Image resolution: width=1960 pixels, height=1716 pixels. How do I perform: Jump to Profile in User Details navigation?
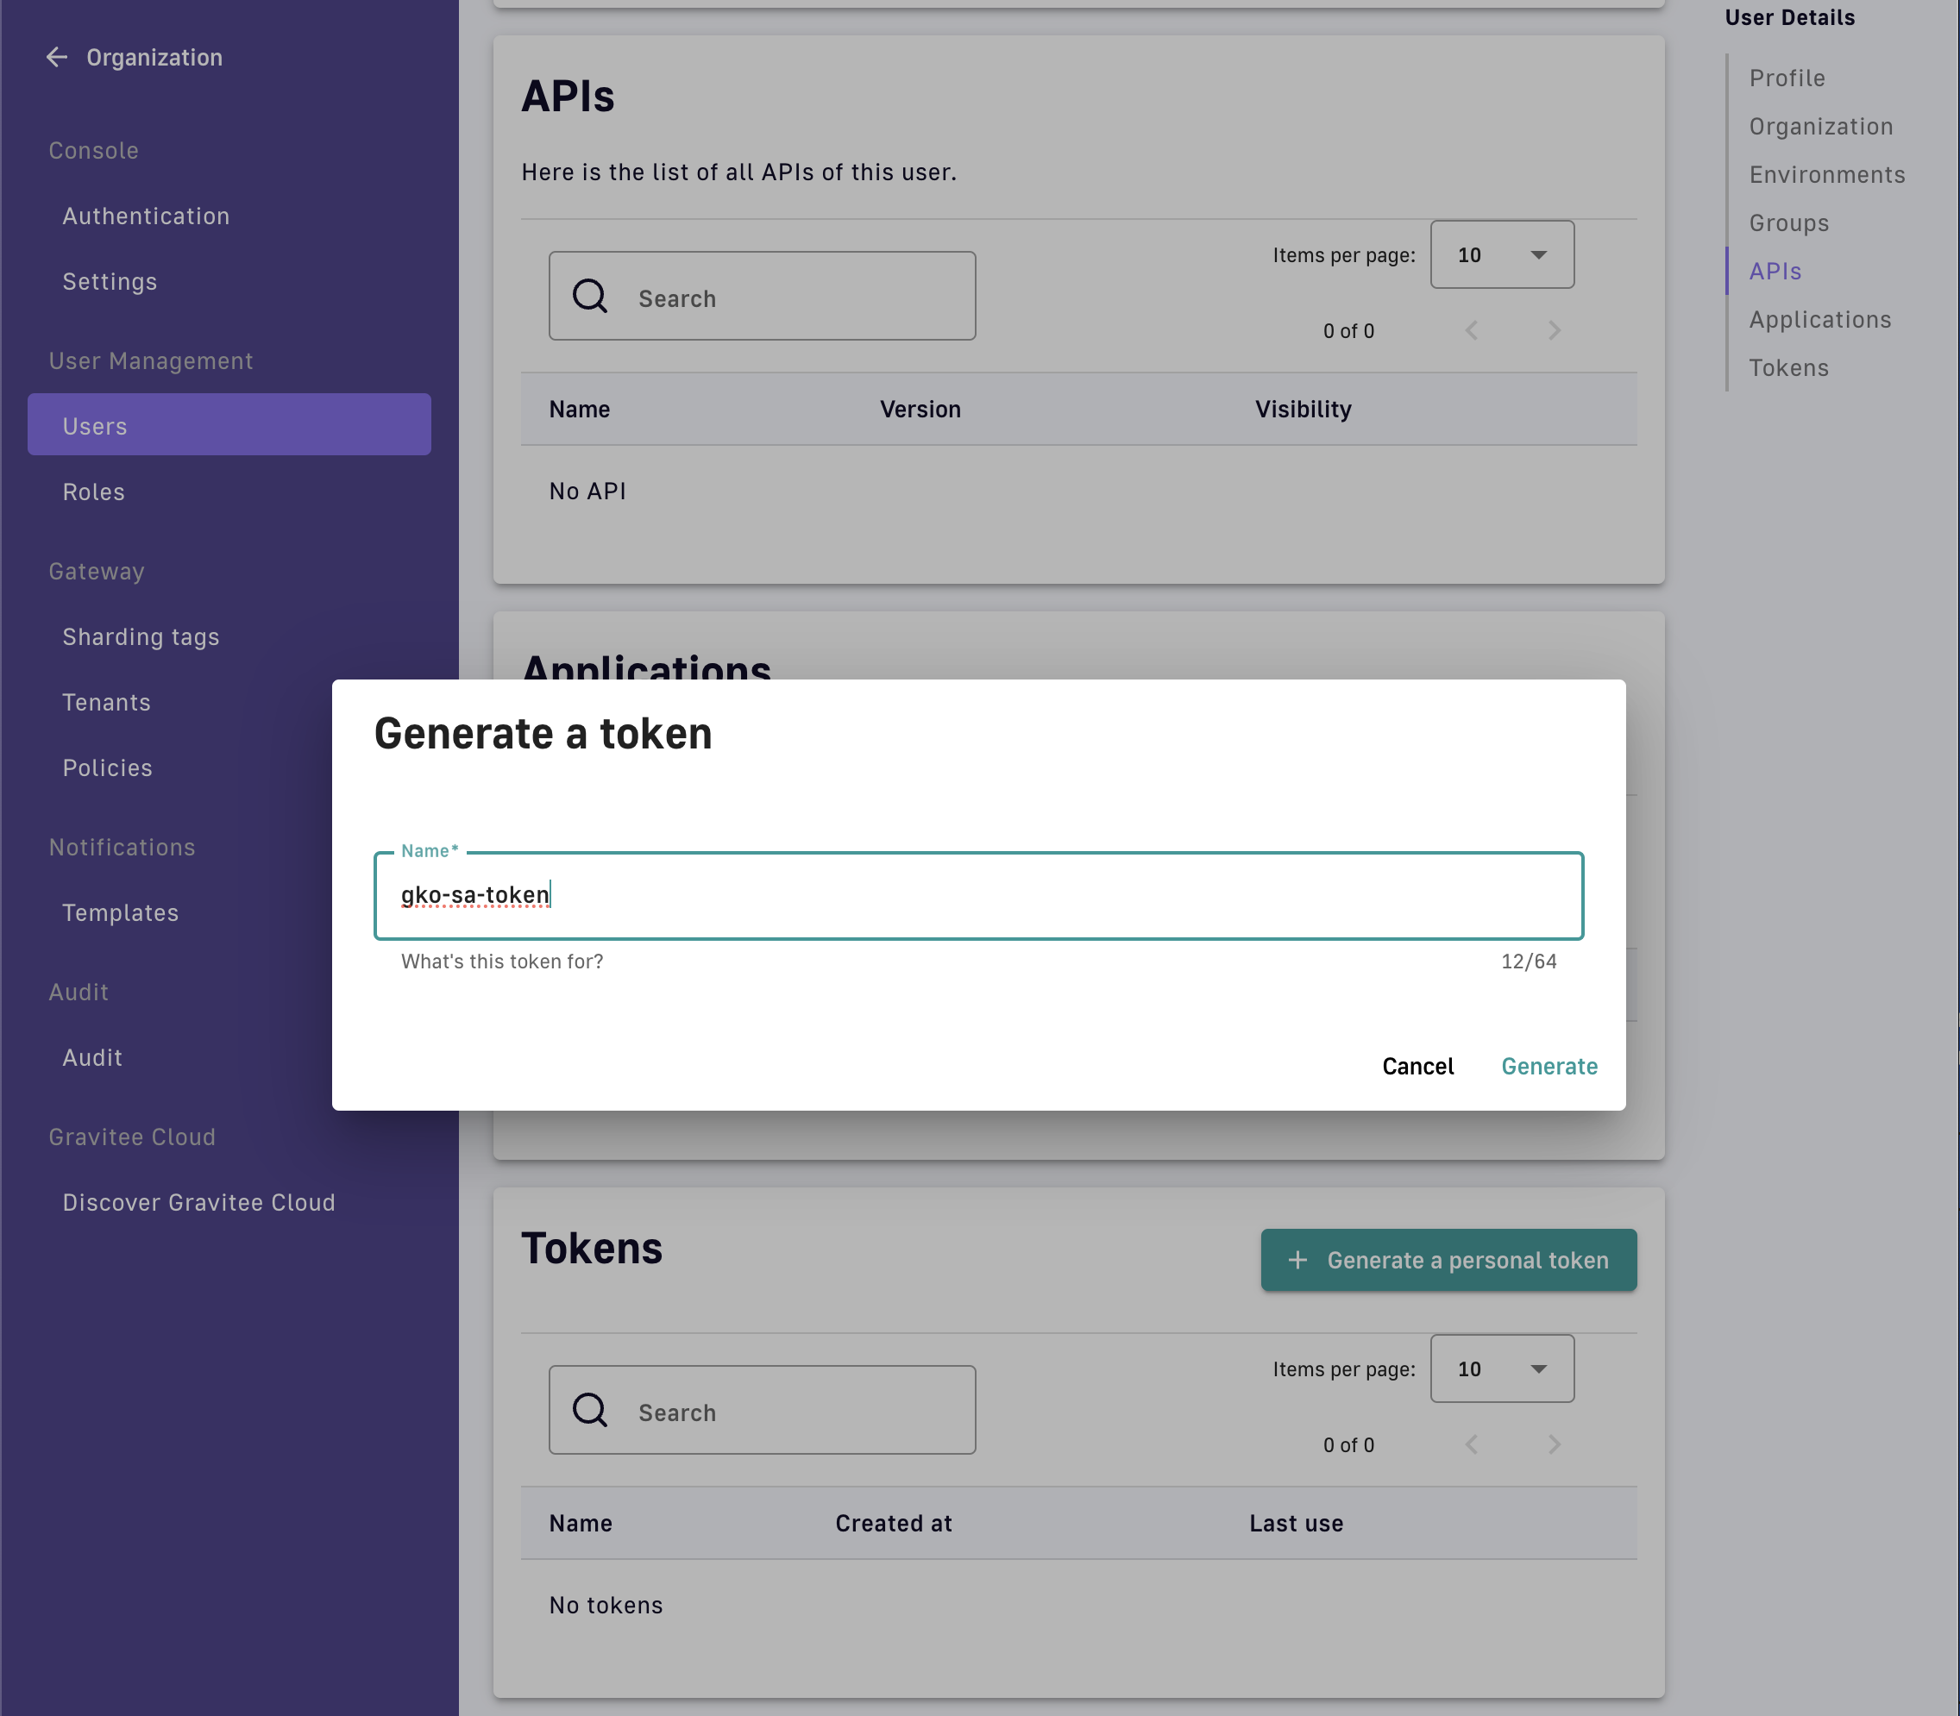tap(1786, 78)
